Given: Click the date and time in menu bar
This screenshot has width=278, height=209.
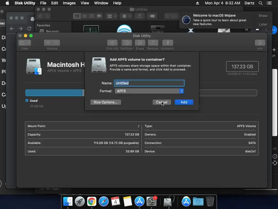Looking at the screenshot, I should (223, 3).
